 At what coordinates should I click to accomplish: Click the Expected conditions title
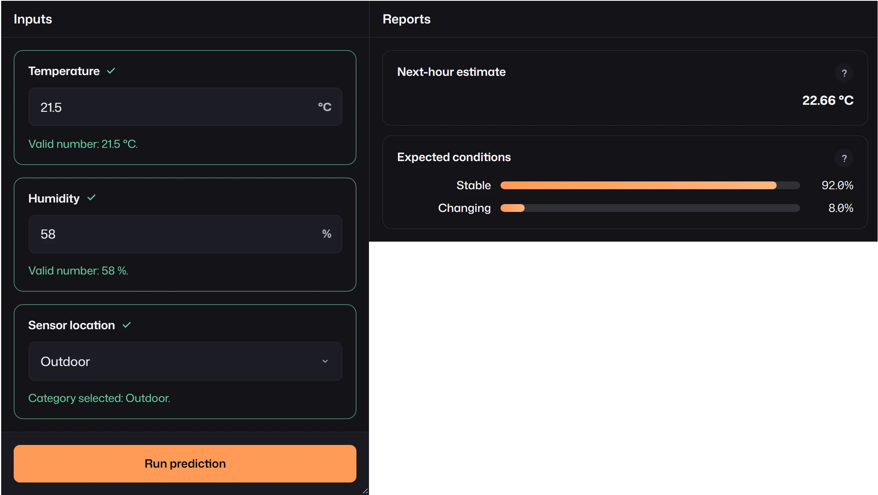(454, 157)
